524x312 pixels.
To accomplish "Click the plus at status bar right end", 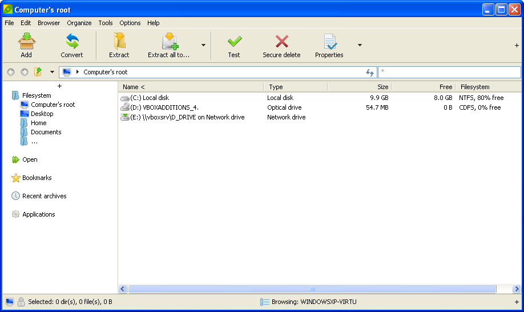I will click(x=517, y=302).
